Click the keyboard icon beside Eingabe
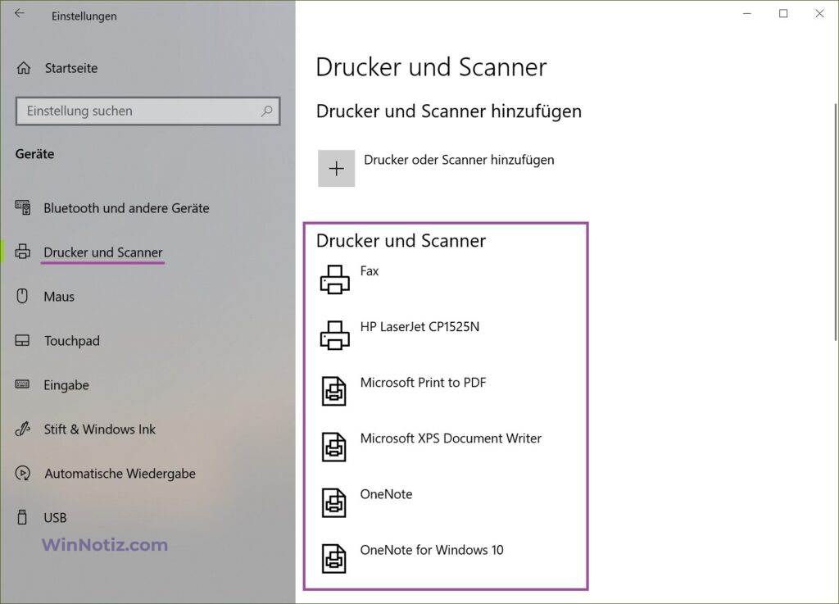The image size is (839, 604). tap(22, 384)
